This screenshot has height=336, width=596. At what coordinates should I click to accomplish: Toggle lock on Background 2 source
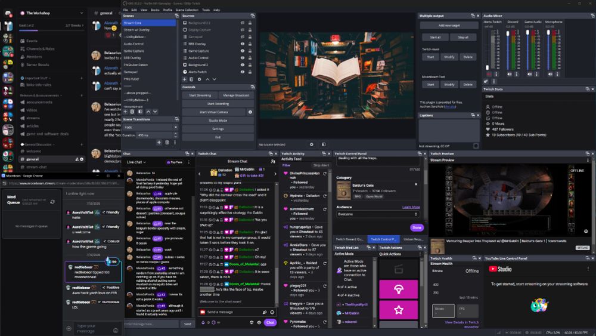[250, 64]
